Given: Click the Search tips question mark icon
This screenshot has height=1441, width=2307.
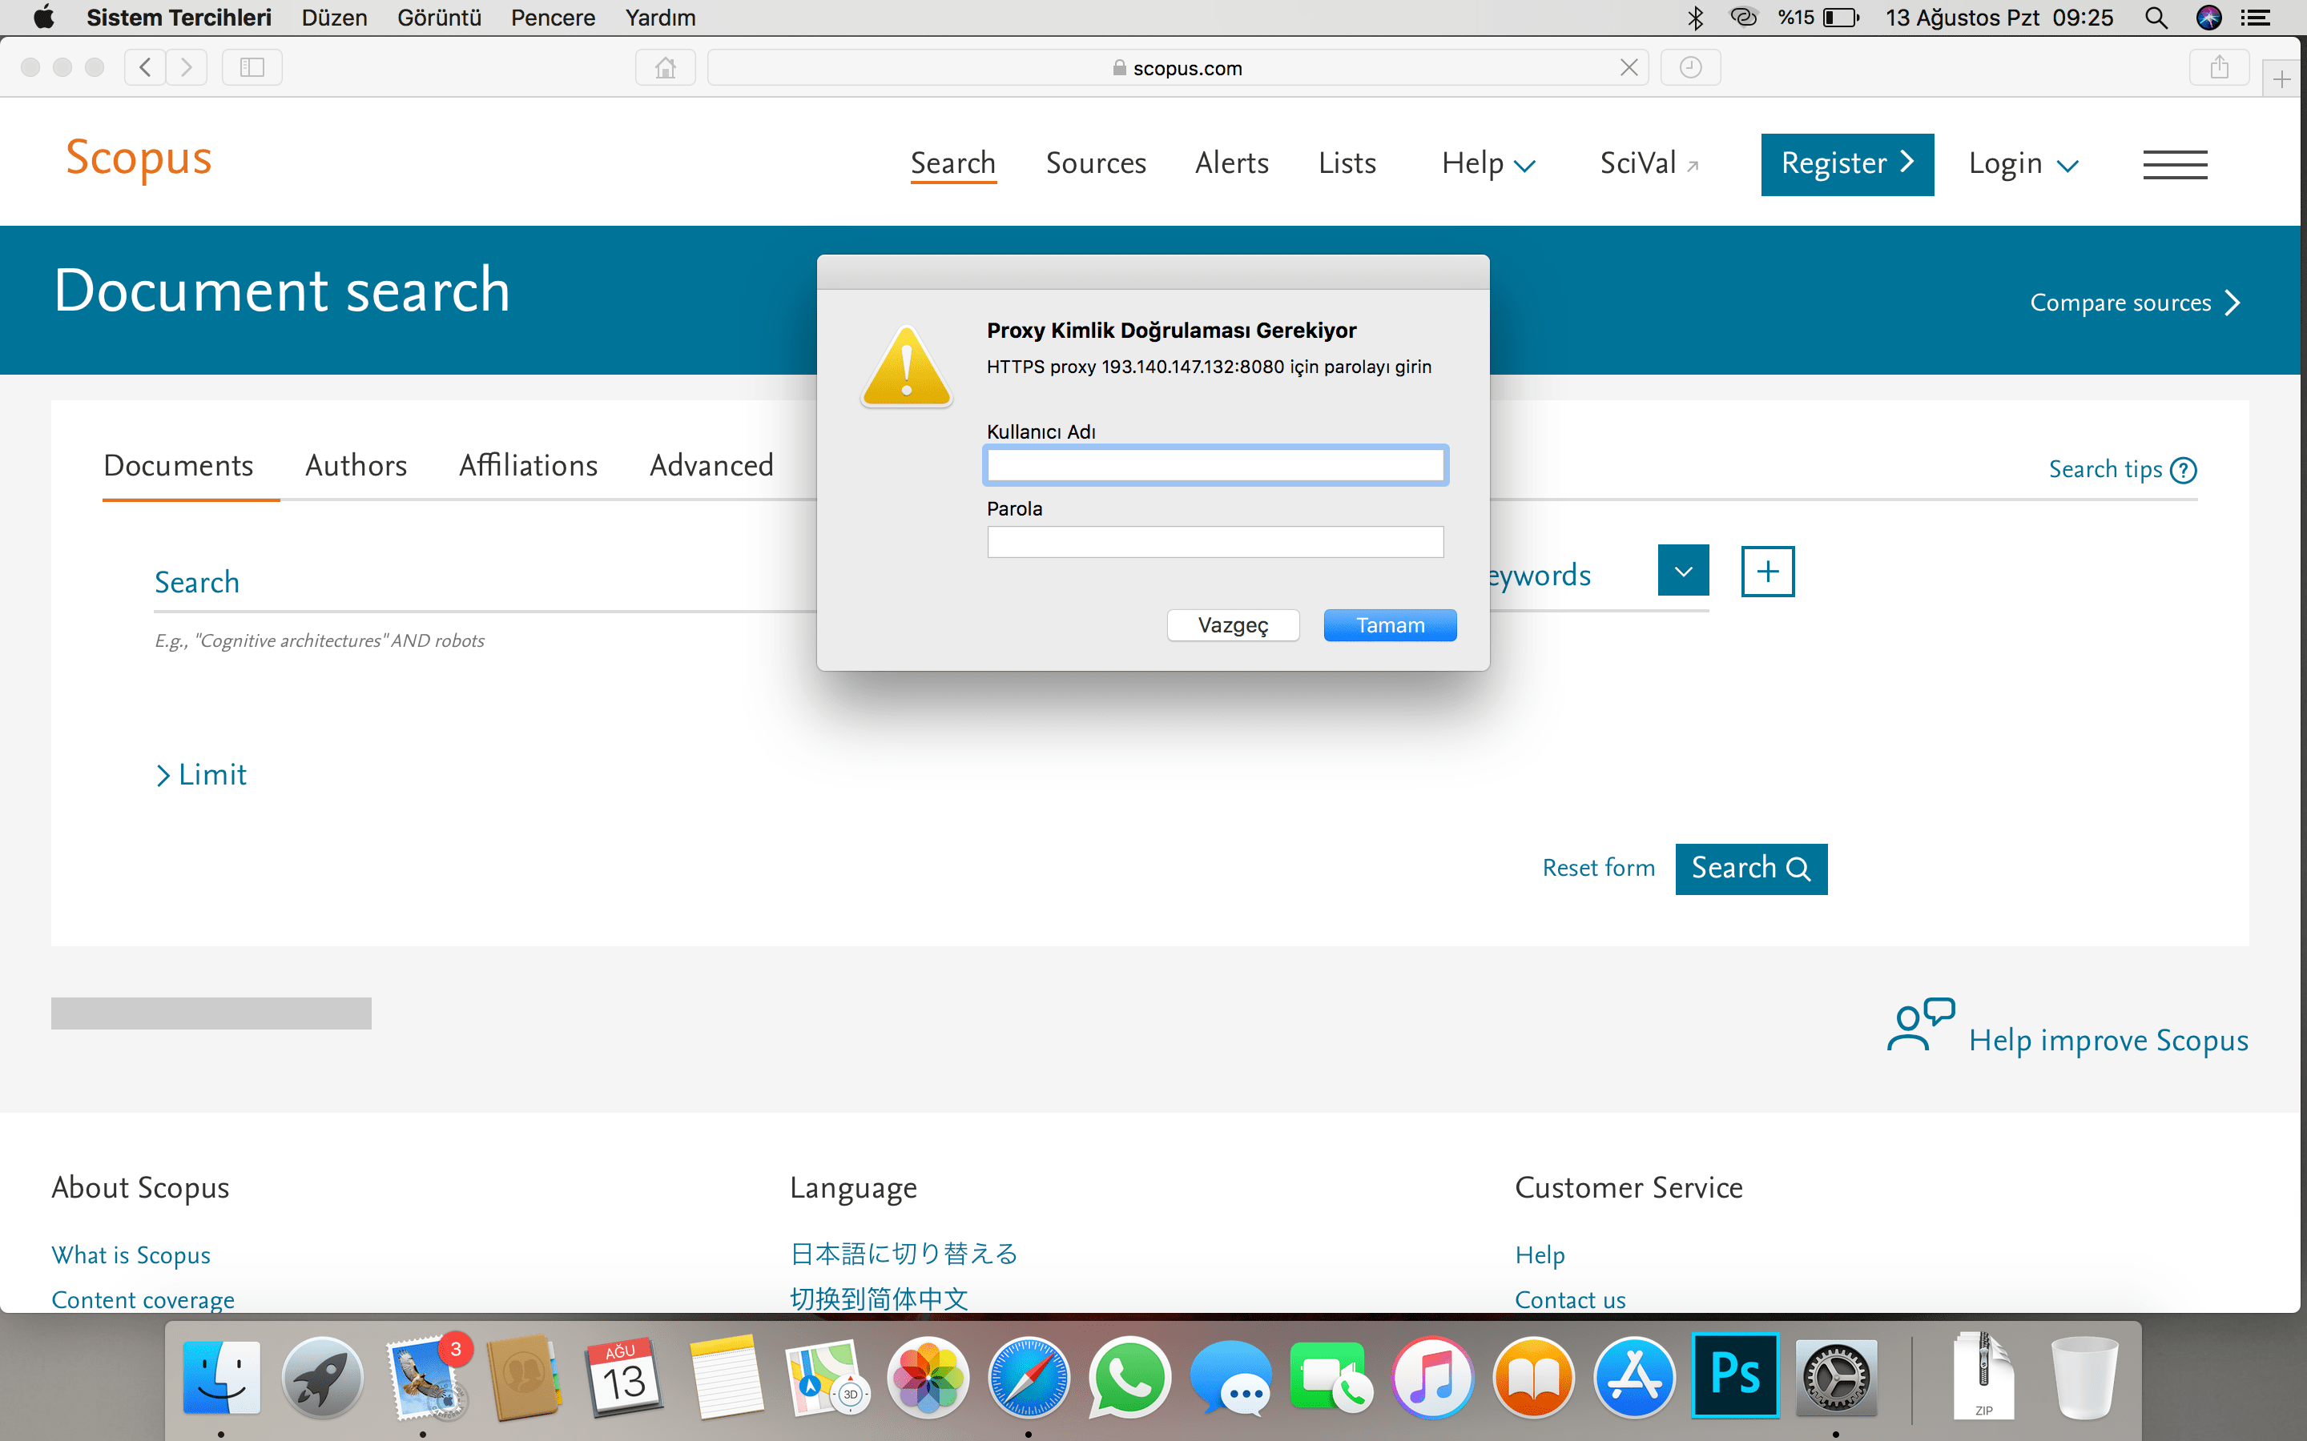Looking at the screenshot, I should pyautogui.click(x=2184, y=469).
